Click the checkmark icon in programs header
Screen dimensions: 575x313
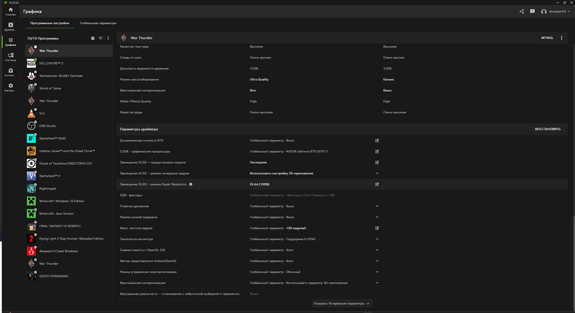point(93,38)
